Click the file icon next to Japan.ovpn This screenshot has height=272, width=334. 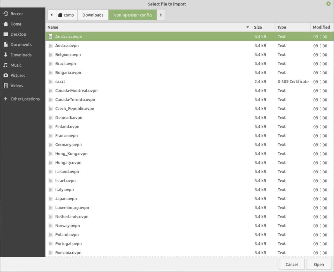tap(50, 199)
